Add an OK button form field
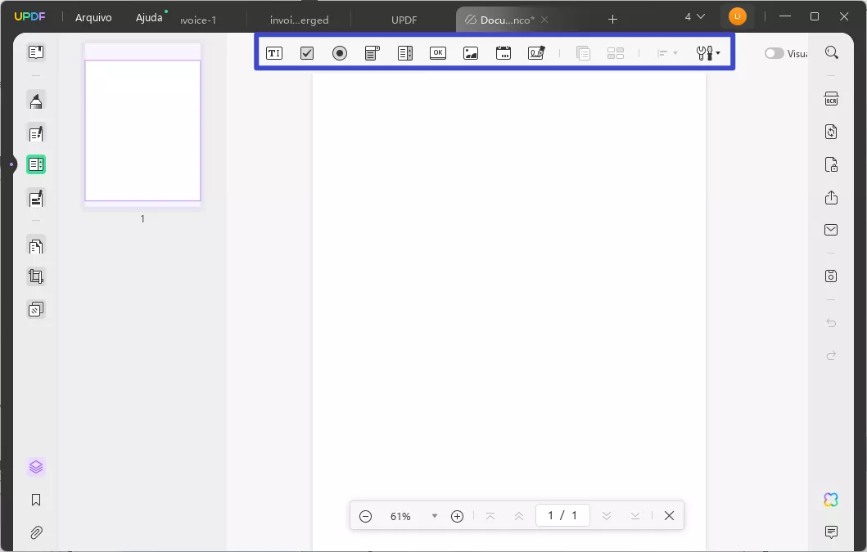Image resolution: width=867 pixels, height=552 pixels. tap(438, 53)
